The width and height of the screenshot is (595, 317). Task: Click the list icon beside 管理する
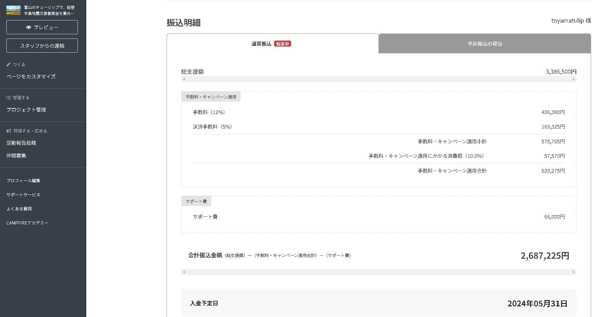8,98
